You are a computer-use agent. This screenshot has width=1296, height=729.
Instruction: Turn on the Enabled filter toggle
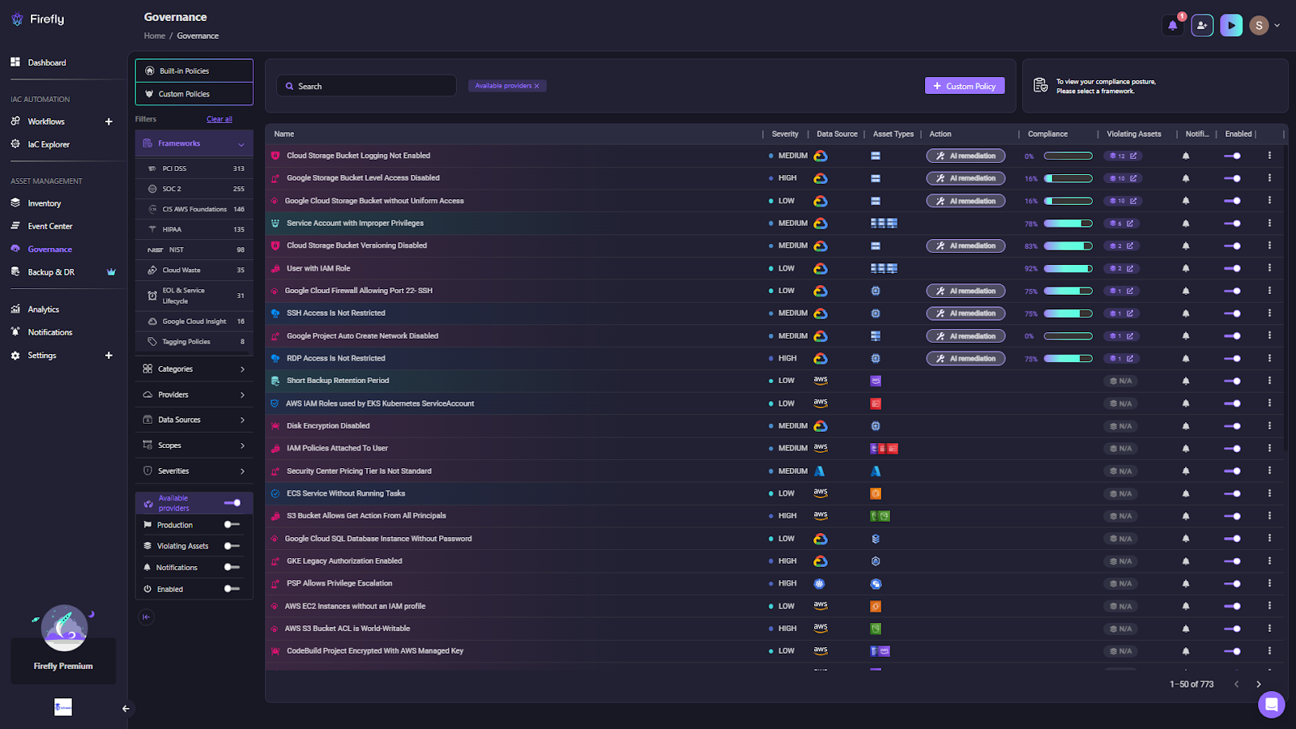[232, 589]
